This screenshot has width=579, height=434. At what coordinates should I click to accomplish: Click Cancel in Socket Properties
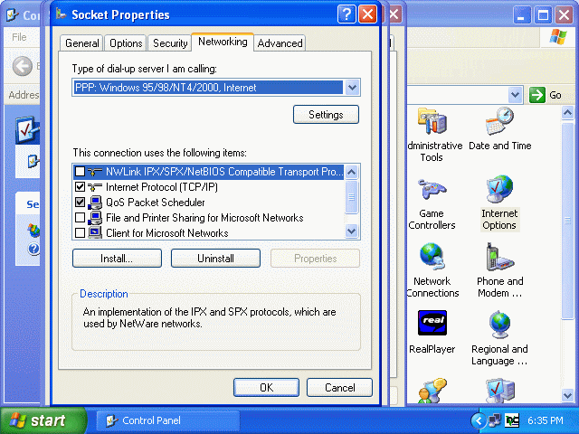340,388
